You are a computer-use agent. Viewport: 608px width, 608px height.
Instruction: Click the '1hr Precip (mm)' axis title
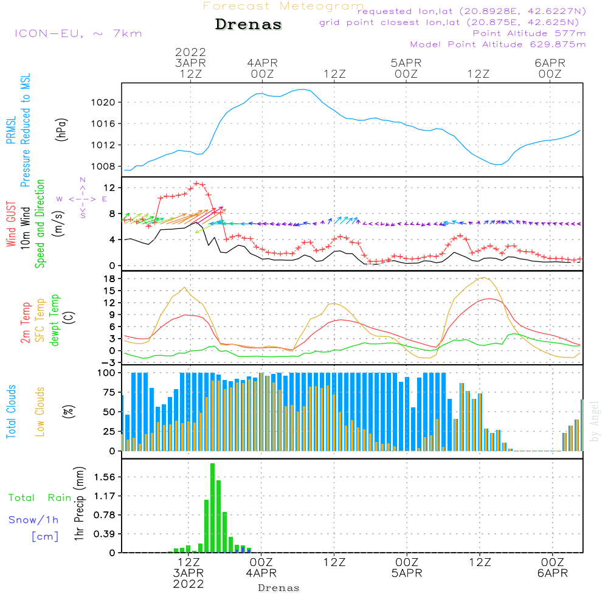tap(79, 503)
